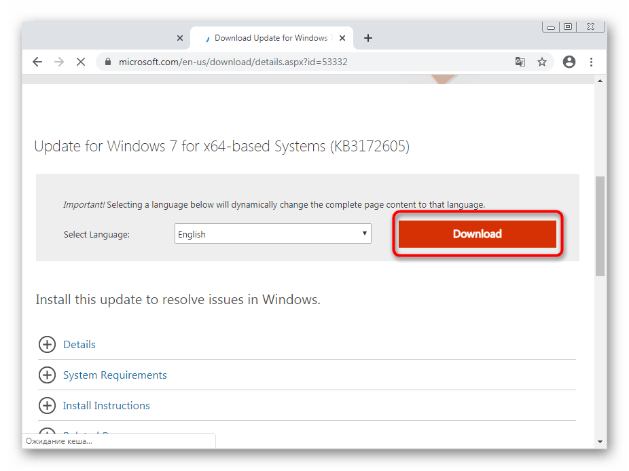
Task: Open the Select Language dropdown
Action: 273,233
